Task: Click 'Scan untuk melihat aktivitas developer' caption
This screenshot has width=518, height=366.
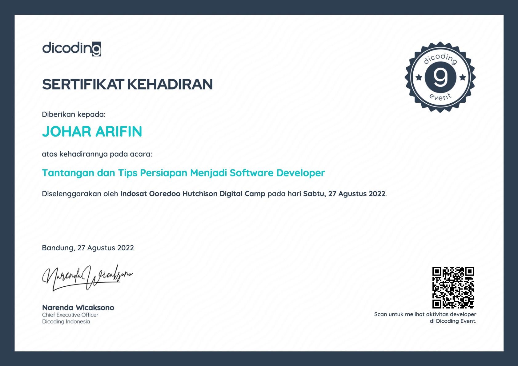Action: (x=425, y=314)
